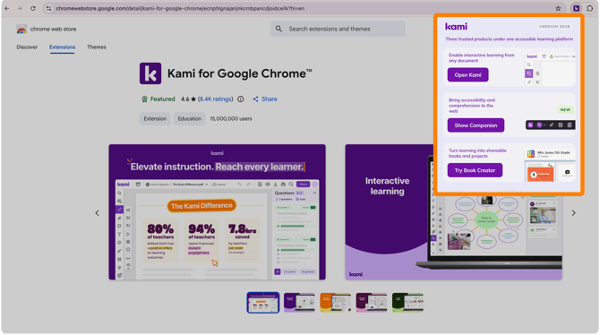The height and width of the screenshot is (335, 600).
Task: Click the Try Book Creator button
Action: tap(475, 170)
